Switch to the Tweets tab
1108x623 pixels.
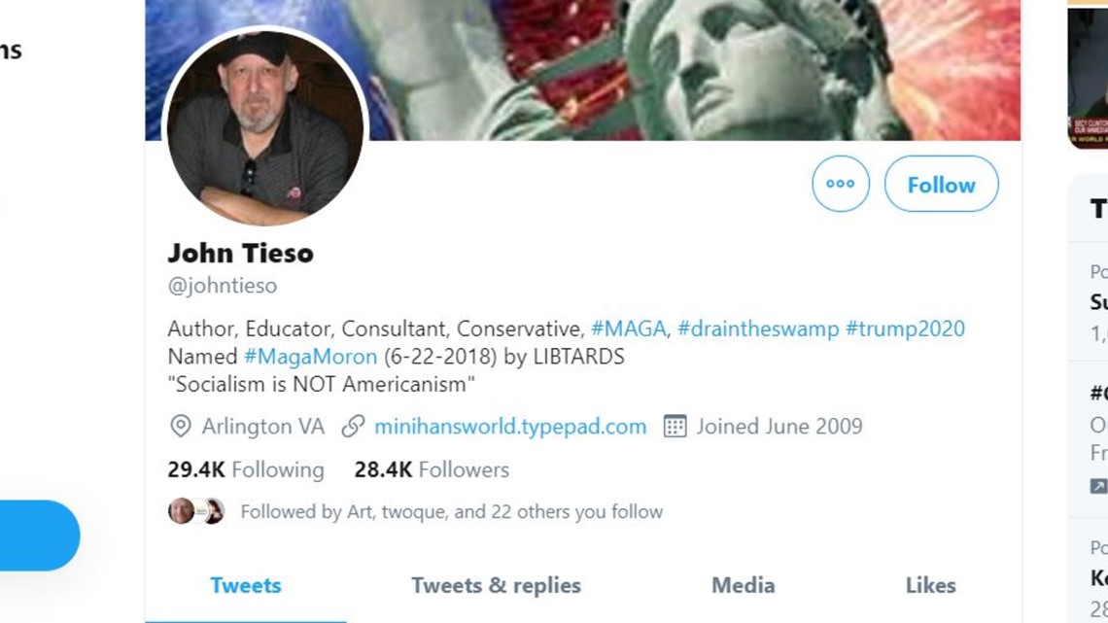(x=246, y=585)
